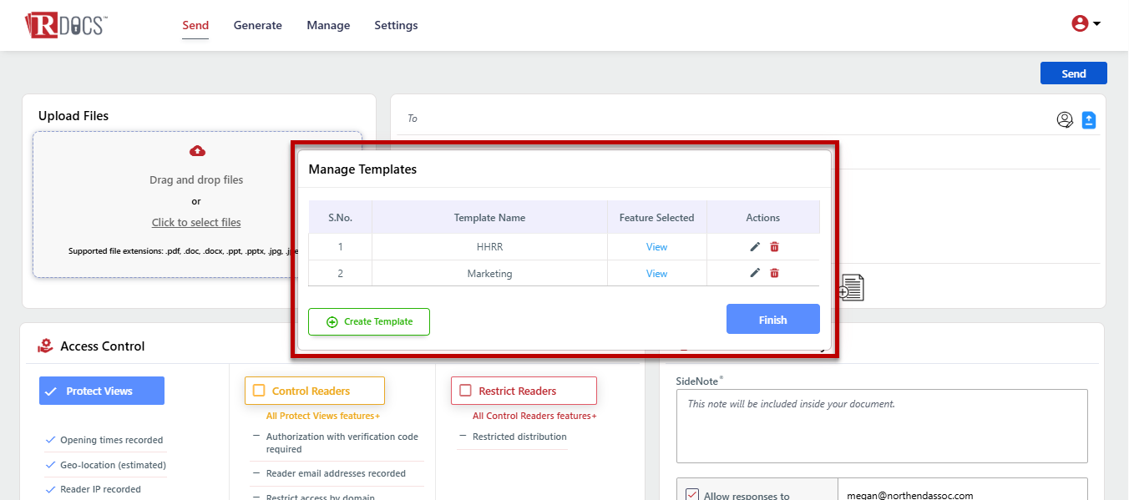The image size is (1129, 500).
Task: View features of the HHRR template
Action: pos(656,247)
